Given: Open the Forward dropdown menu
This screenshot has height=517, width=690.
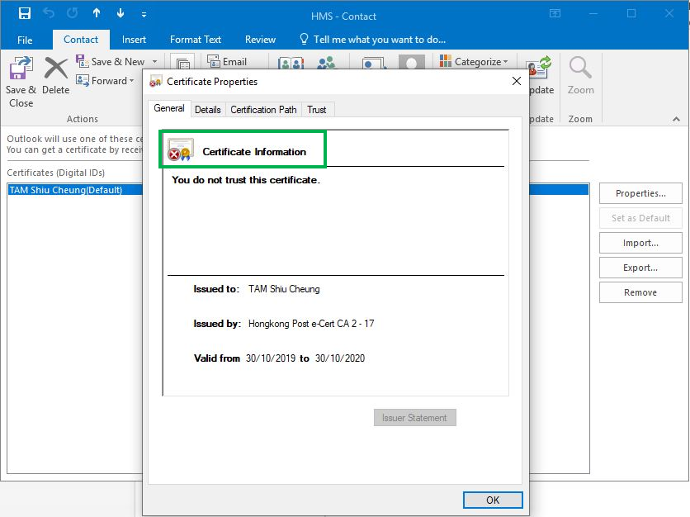Looking at the screenshot, I should 130,81.
